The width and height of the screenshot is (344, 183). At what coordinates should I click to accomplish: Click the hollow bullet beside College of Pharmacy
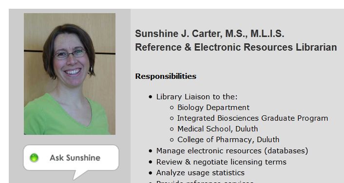(172, 140)
